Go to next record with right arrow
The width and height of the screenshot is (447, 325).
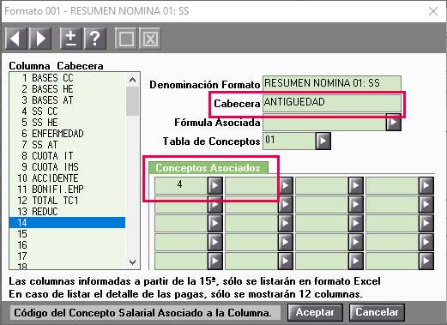pyautogui.click(x=40, y=38)
